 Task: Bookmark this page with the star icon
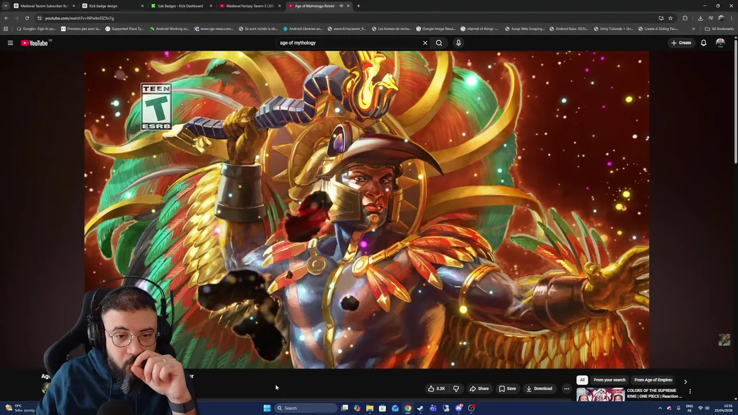[x=670, y=18]
